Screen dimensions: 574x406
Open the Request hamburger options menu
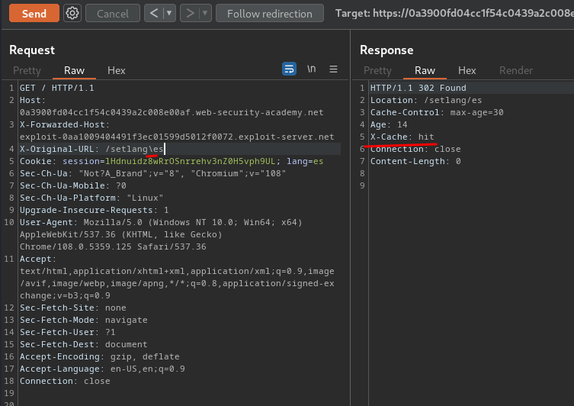(333, 69)
